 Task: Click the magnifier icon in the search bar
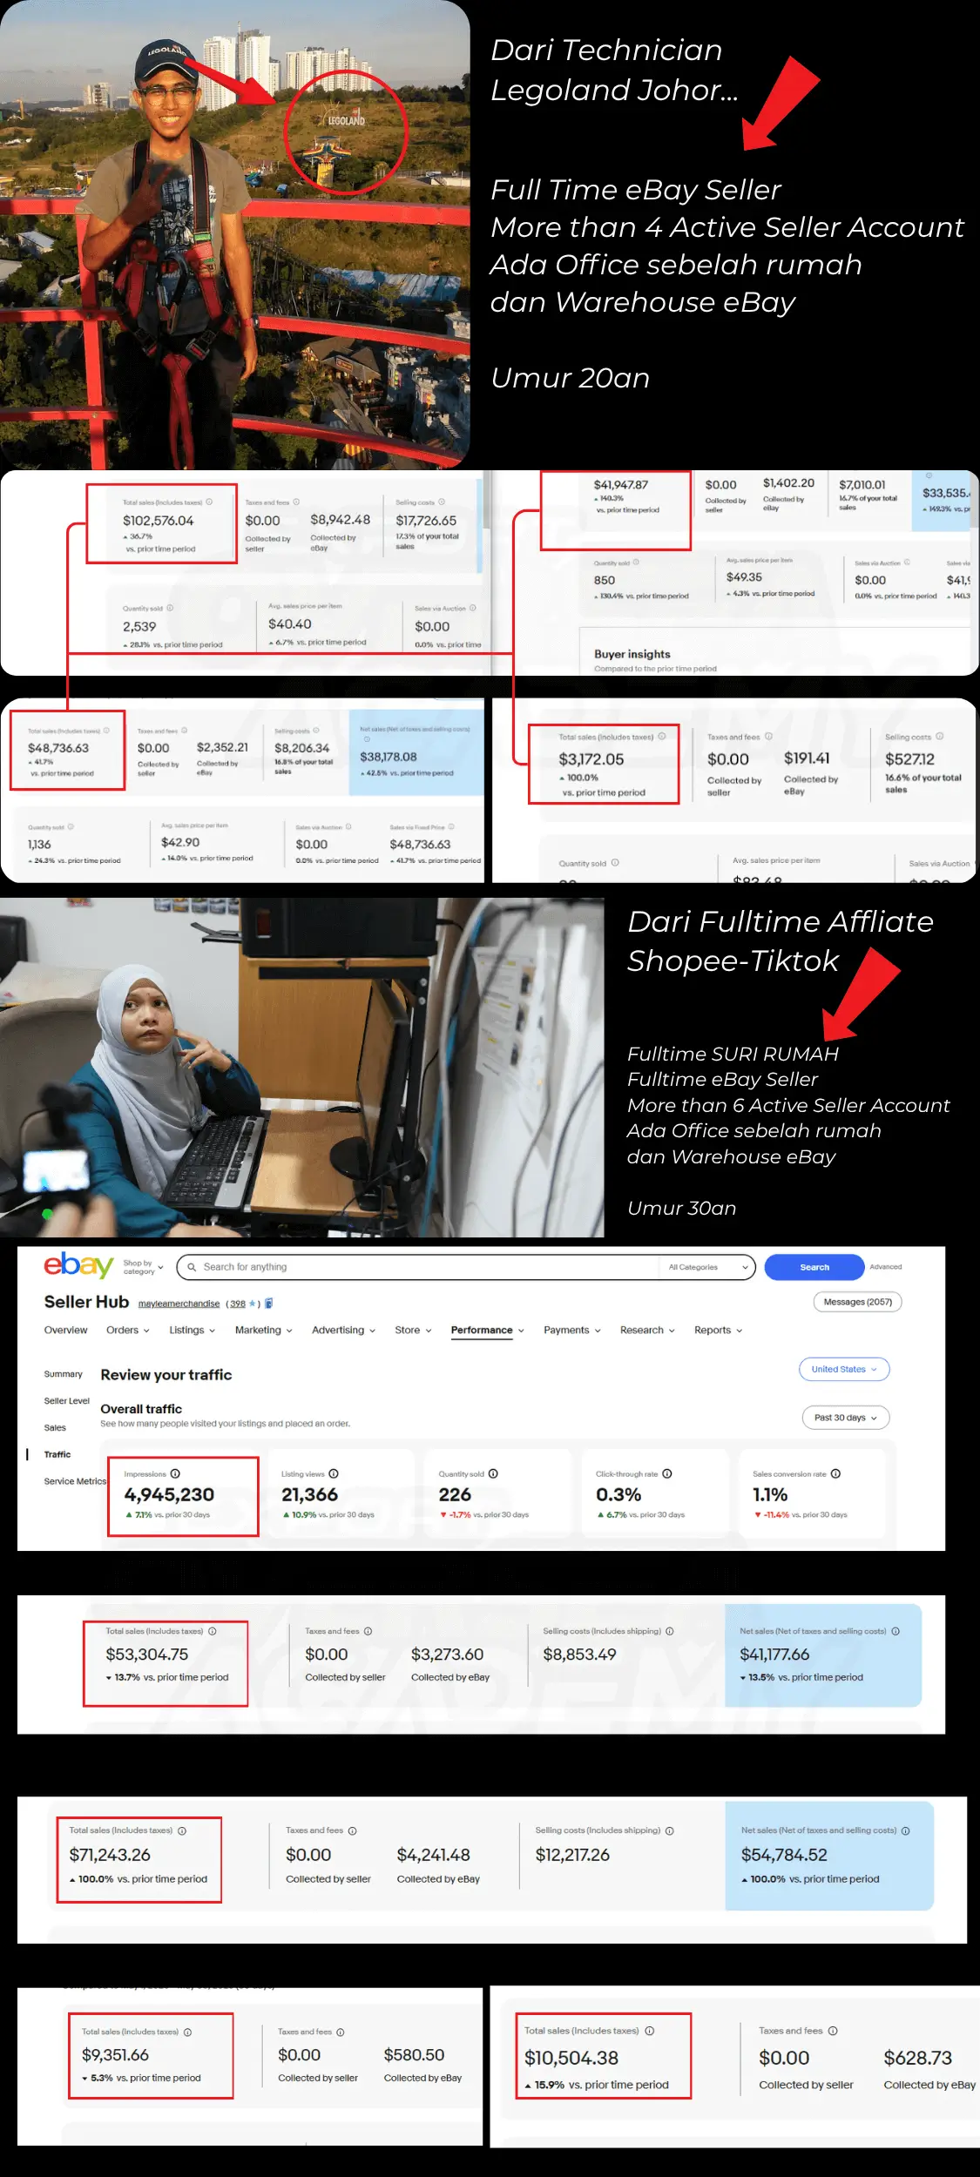point(192,1267)
